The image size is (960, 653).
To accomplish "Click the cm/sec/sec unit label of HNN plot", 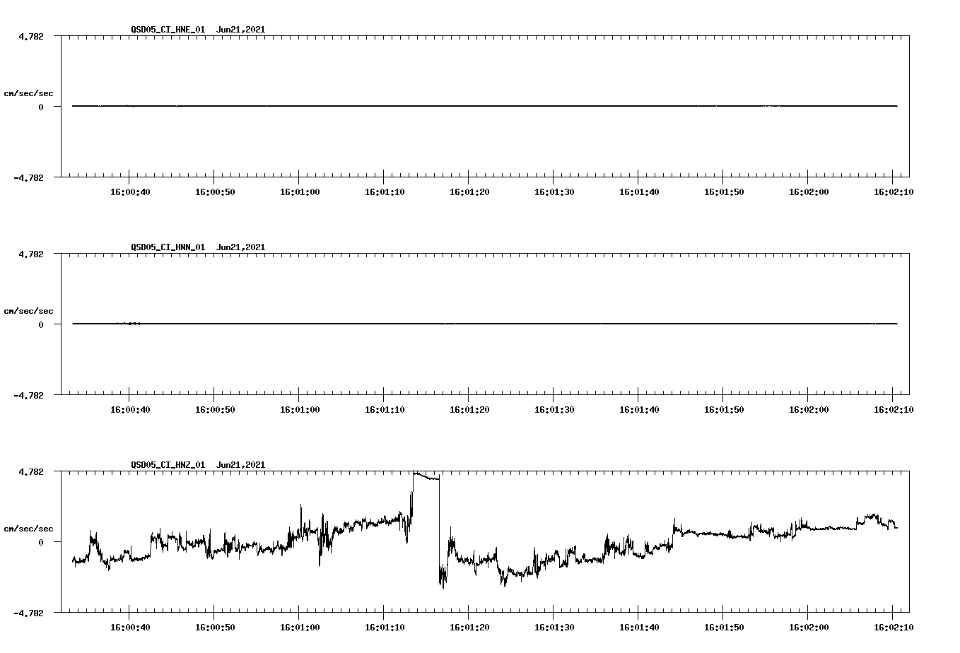I will click(28, 311).
